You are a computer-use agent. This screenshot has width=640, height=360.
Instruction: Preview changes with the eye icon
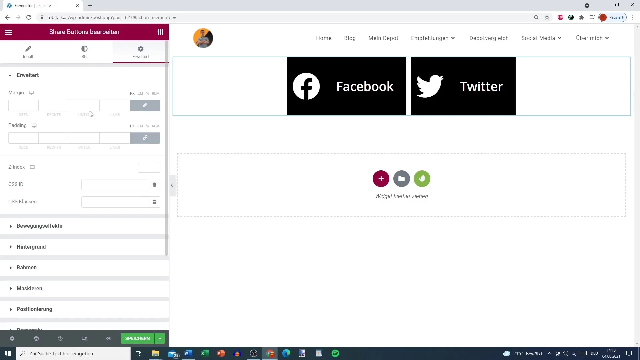tap(109, 338)
